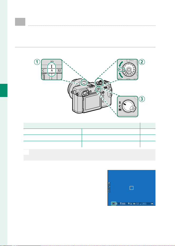
Task: Click the green section tab on margin
Action: point(4,90)
